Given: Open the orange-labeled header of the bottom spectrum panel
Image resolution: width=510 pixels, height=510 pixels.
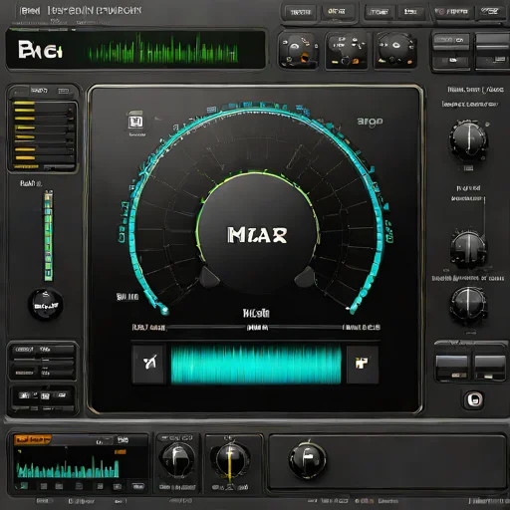Looking at the screenshot, I should tap(33, 440).
